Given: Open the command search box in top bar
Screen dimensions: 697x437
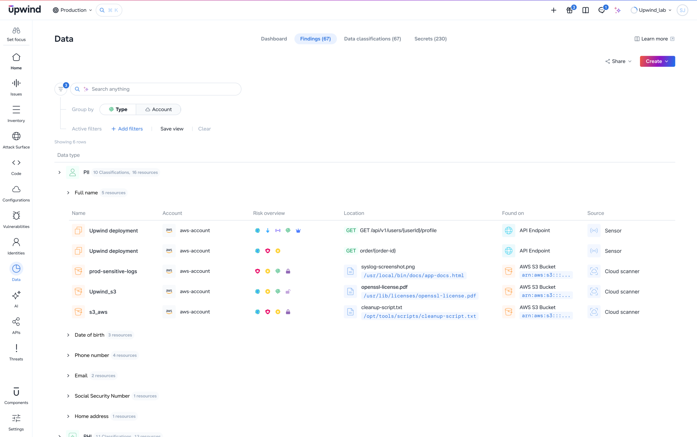Looking at the screenshot, I should point(109,10).
